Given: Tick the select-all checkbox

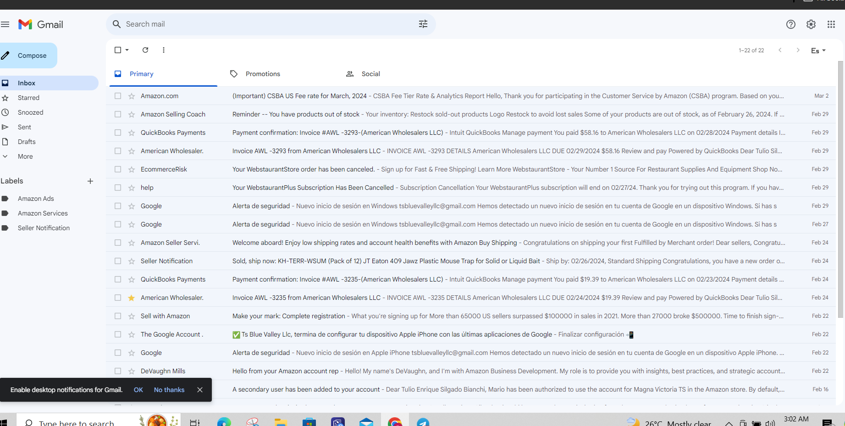Looking at the screenshot, I should click(x=118, y=50).
